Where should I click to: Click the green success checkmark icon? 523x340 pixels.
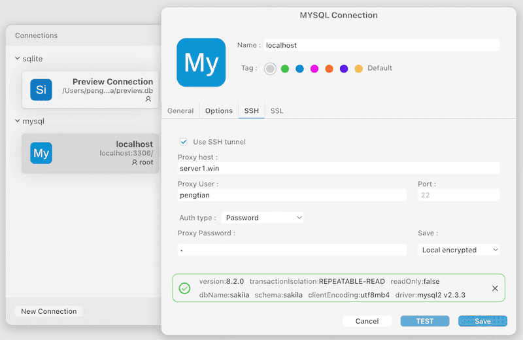click(184, 288)
